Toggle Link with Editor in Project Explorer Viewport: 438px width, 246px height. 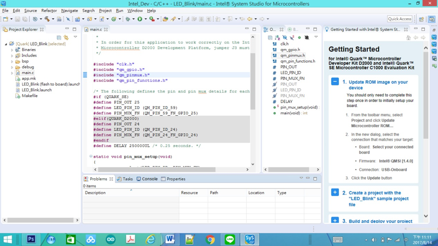pyautogui.click(x=66, y=37)
